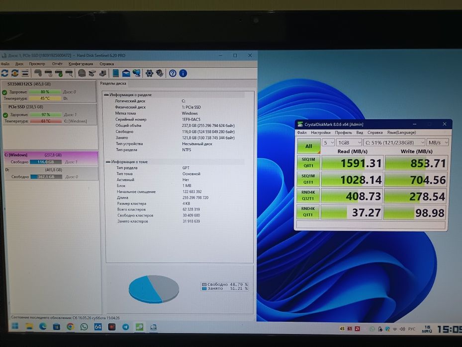462x347 pixels.
Task: Click the 61 °C temperature bar
Action: coord(46,121)
